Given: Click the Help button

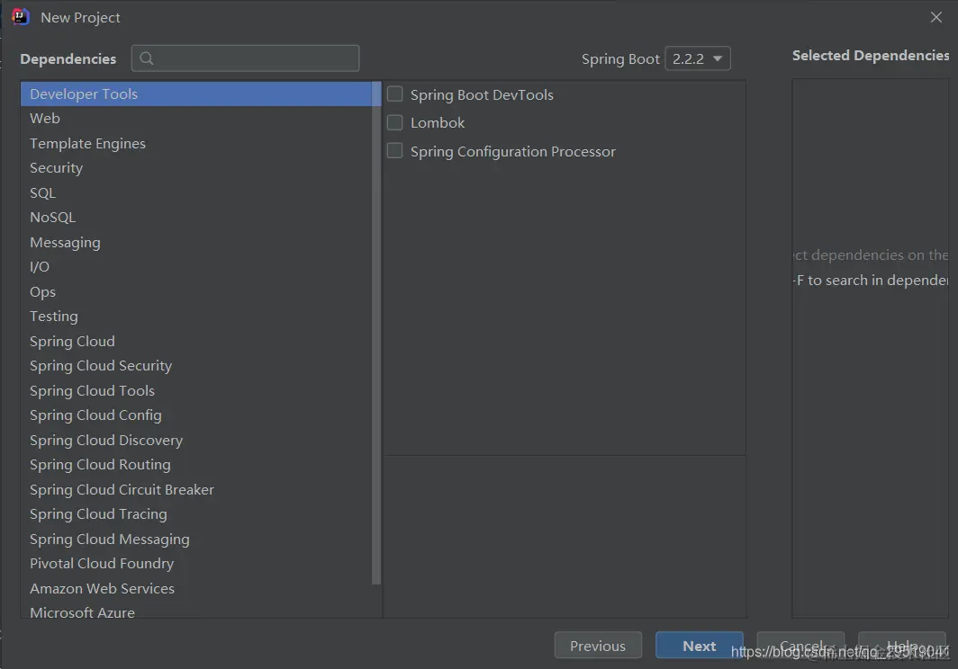Looking at the screenshot, I should (x=902, y=646).
